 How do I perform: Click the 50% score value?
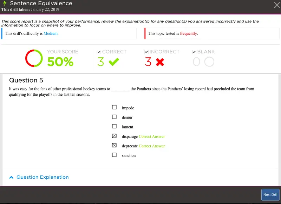[x=60, y=62]
